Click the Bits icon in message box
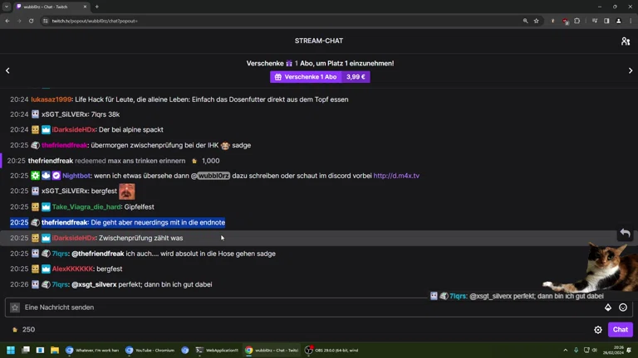The image size is (638, 358). pyautogui.click(x=608, y=307)
